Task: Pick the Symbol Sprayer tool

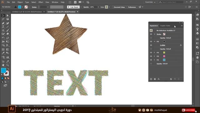Action: point(3,57)
